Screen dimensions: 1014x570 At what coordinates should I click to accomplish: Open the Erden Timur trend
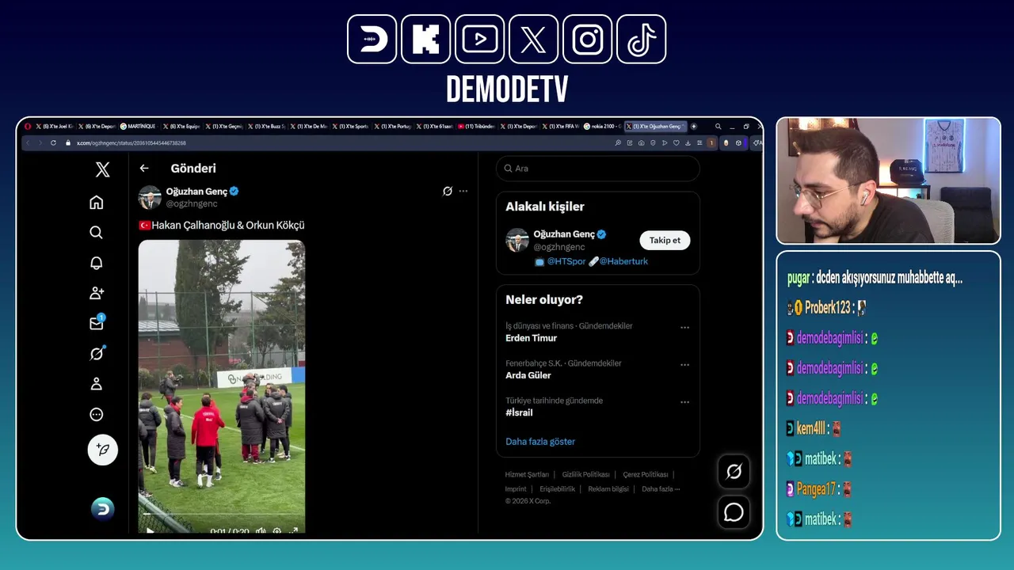[531, 338]
